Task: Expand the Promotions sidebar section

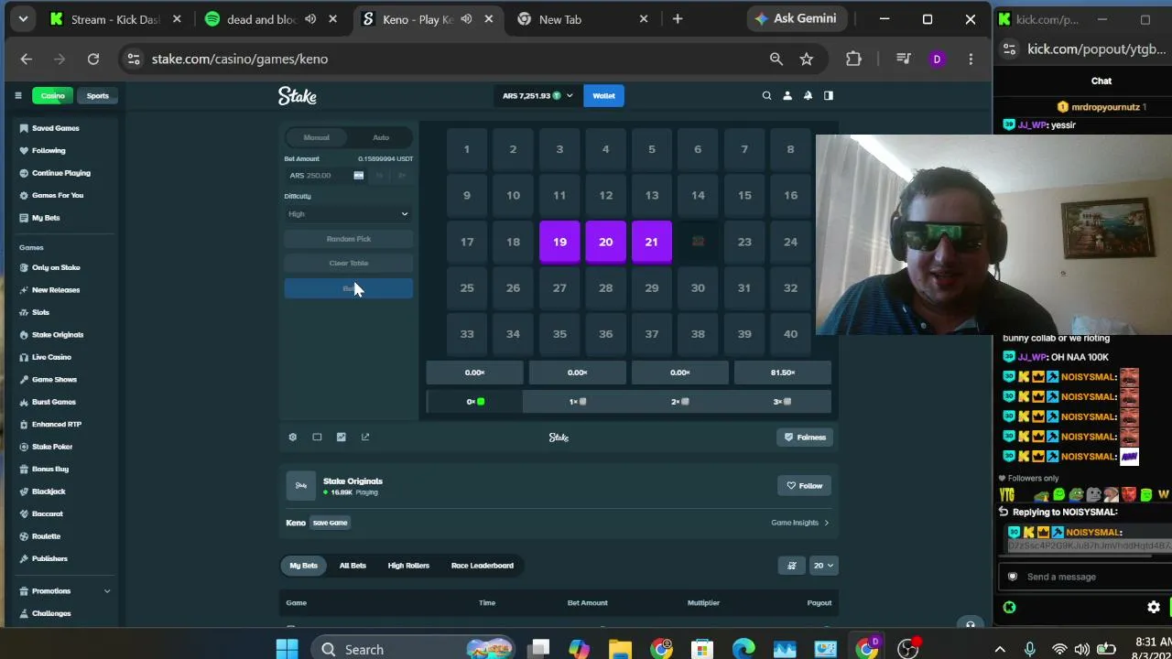Action: pyautogui.click(x=65, y=591)
